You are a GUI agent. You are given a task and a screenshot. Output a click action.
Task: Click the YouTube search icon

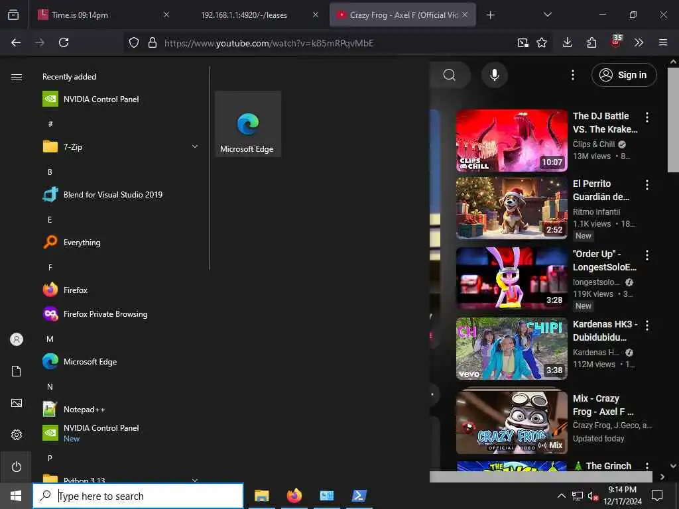coord(450,76)
